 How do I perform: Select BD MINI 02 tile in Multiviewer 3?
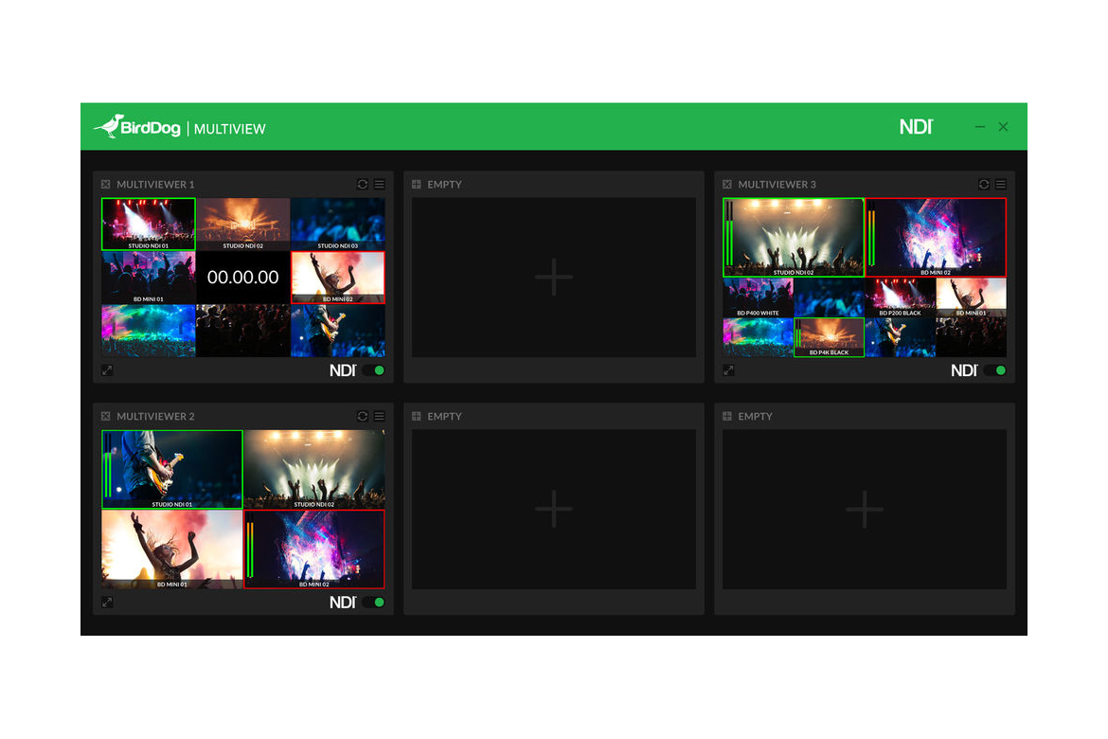click(936, 237)
